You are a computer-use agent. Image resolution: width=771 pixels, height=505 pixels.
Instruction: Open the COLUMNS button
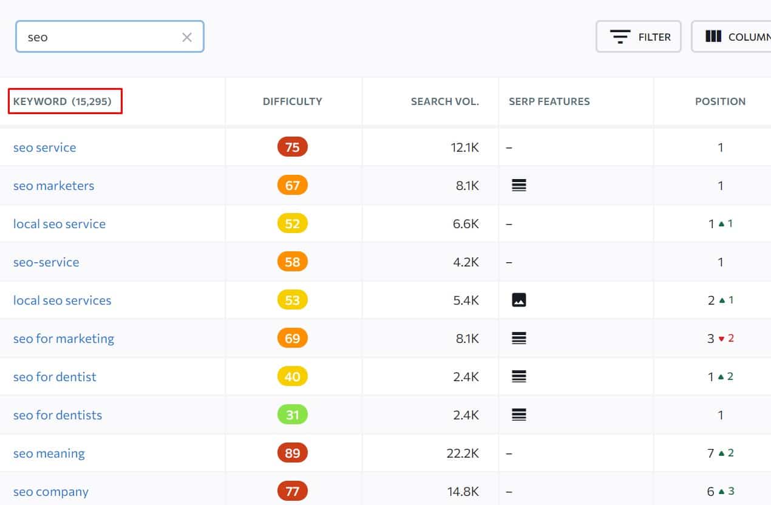(x=732, y=37)
